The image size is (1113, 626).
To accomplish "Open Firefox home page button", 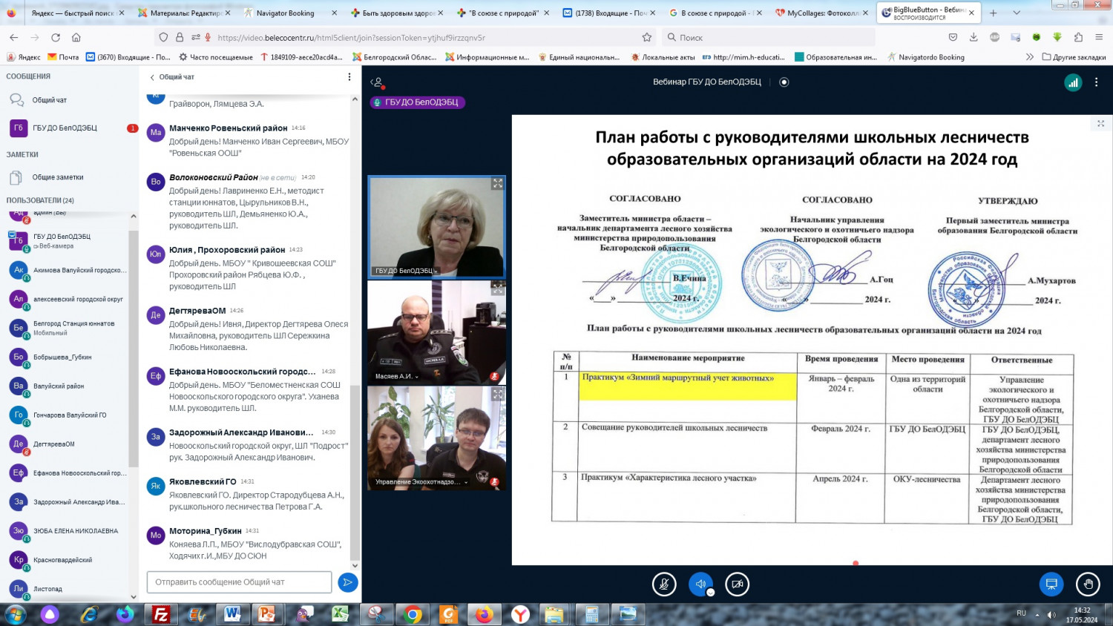I will (x=76, y=37).
